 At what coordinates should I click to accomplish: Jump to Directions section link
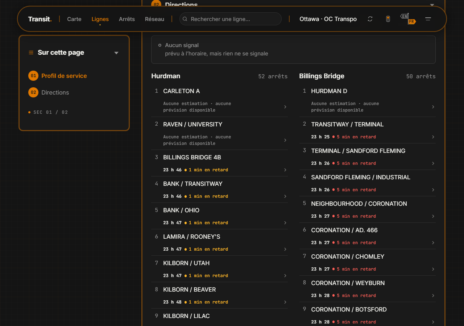coord(55,92)
